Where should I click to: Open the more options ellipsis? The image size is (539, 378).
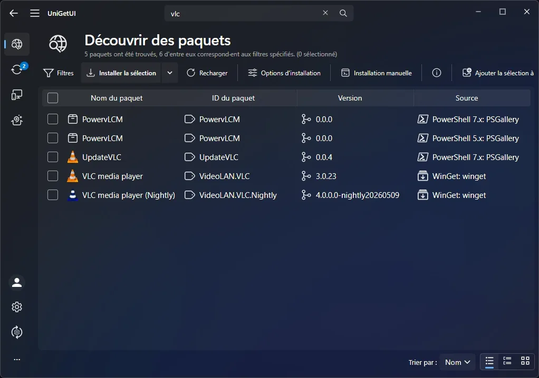17,360
